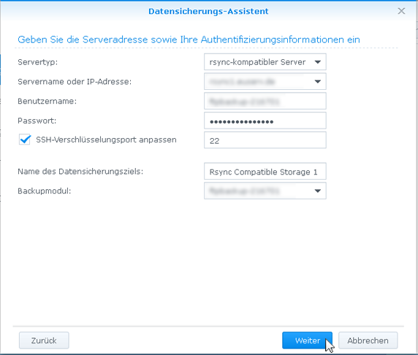
Task: Open the Servertyp dropdown
Action: (317, 62)
